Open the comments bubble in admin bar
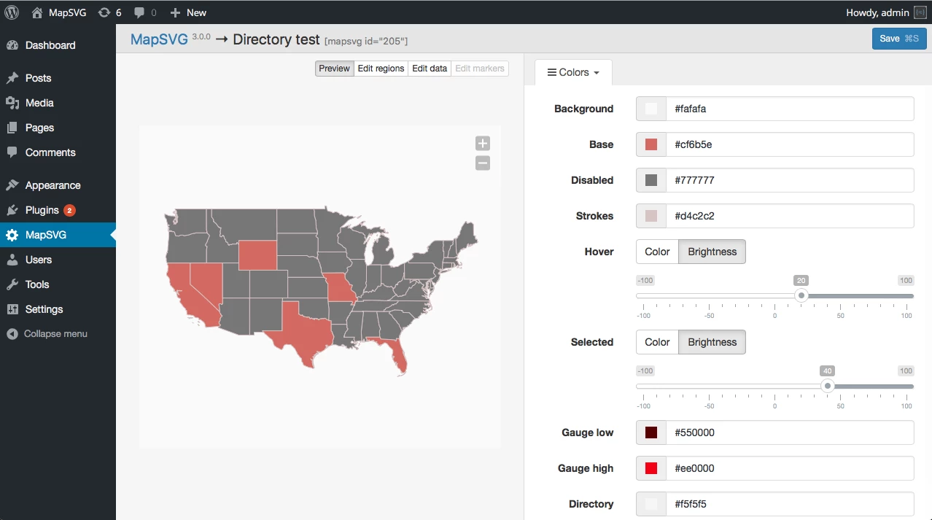This screenshot has width=932, height=520. 145,12
